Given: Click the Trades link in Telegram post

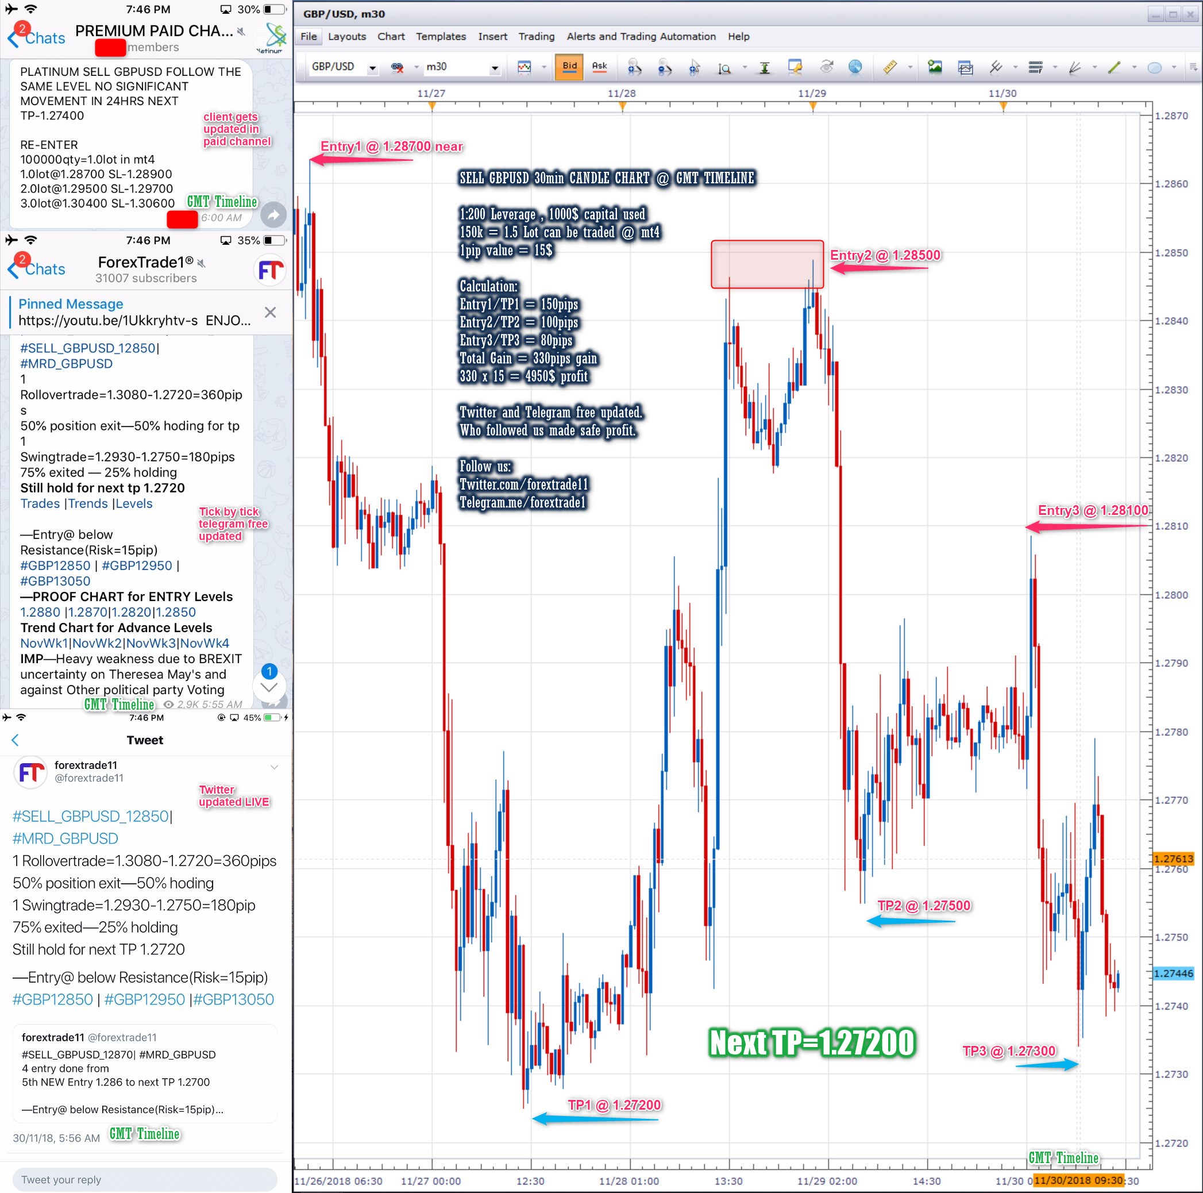Looking at the screenshot, I should point(40,503).
